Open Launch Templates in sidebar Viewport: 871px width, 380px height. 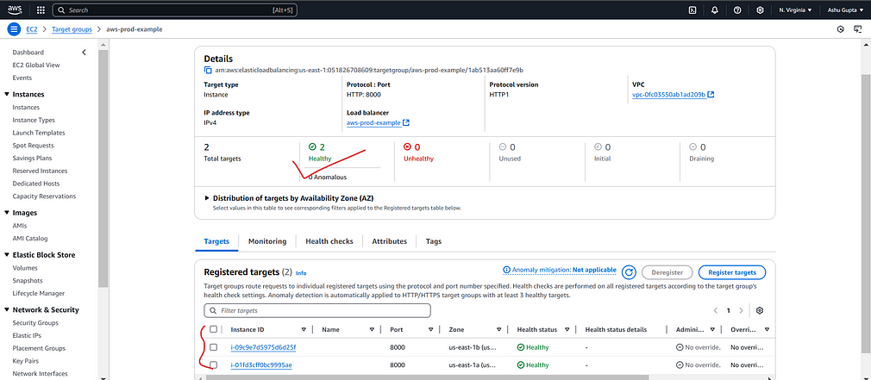(38, 133)
